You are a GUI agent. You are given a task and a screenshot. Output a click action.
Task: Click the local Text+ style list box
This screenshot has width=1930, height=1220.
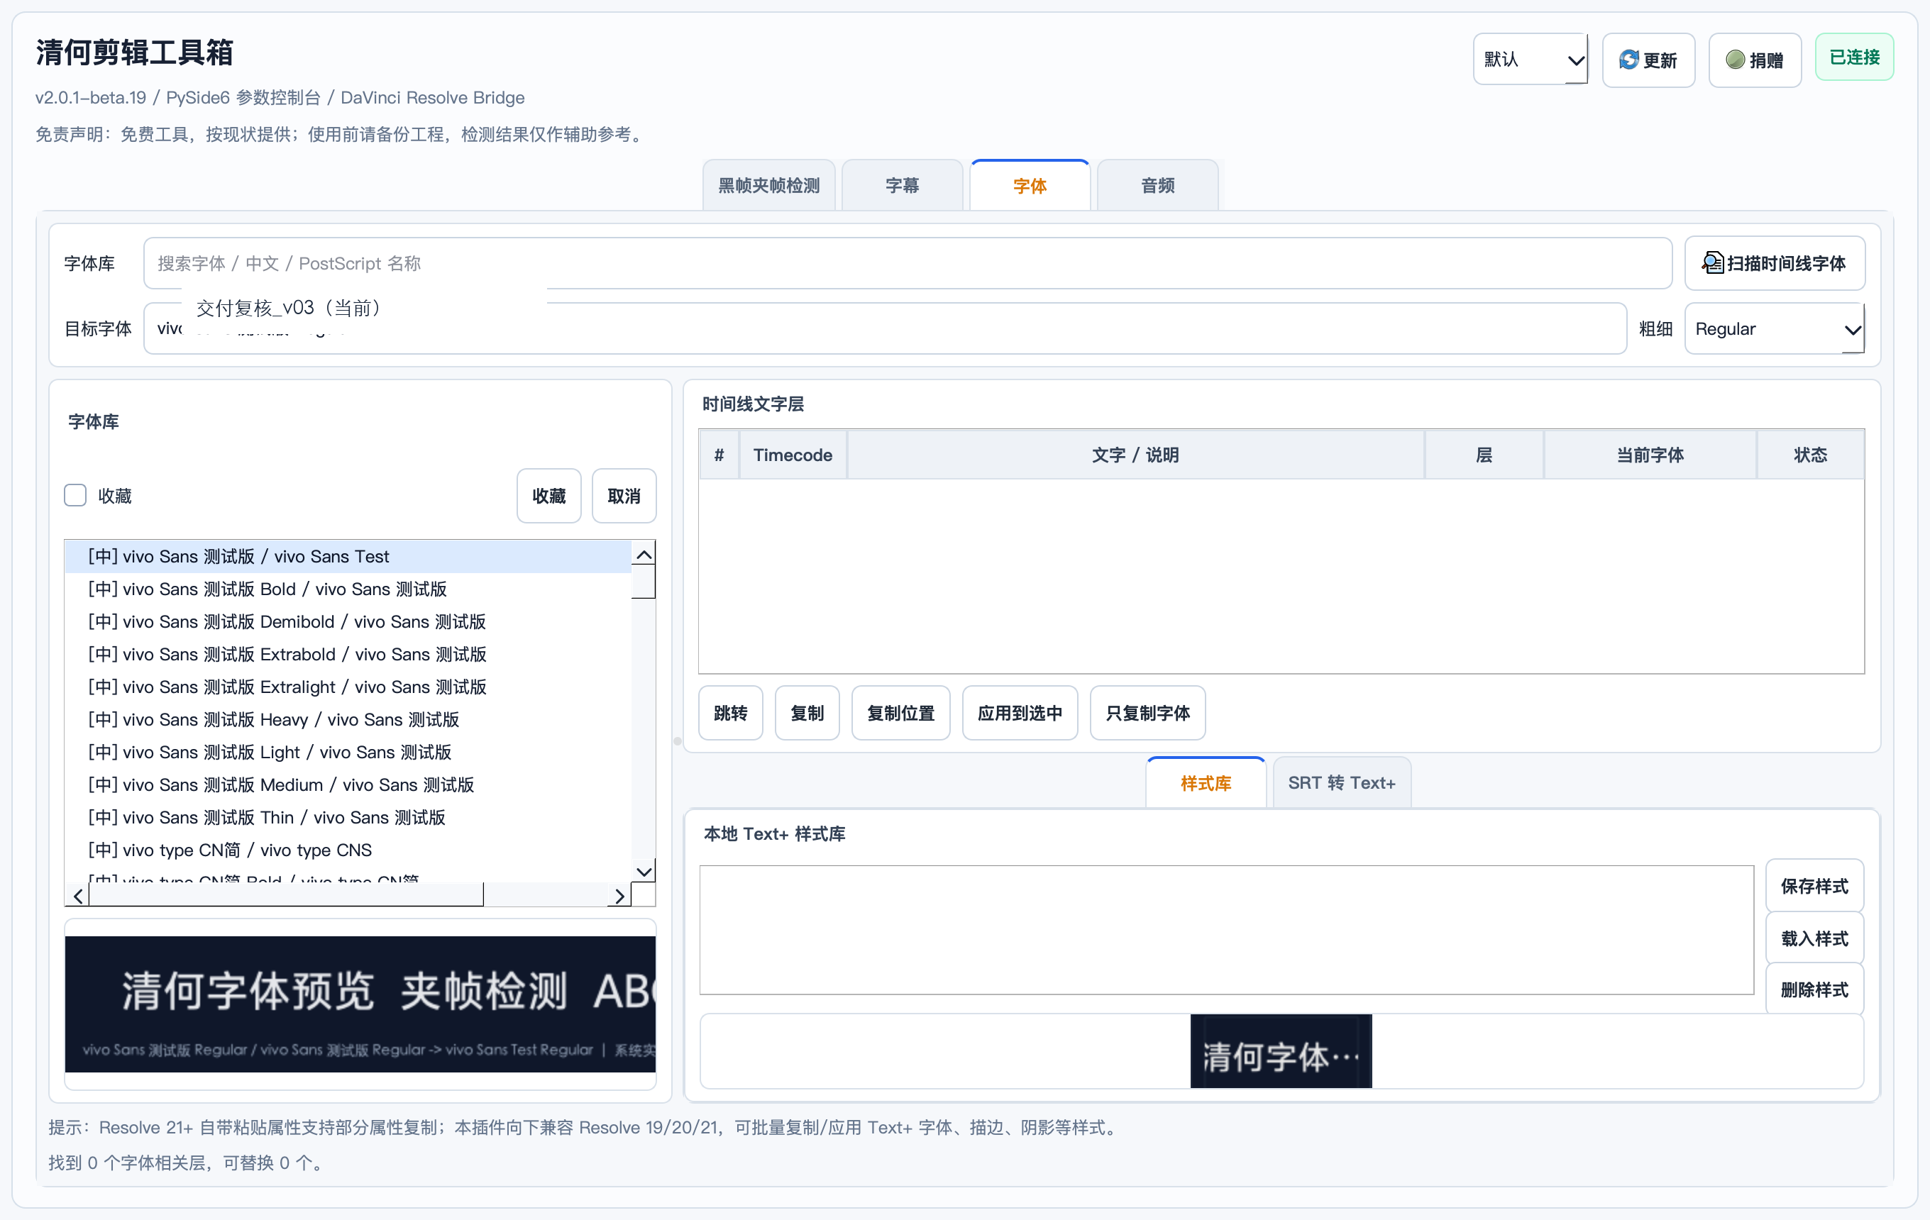(1226, 929)
